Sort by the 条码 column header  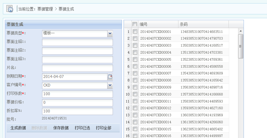[x=203, y=24]
